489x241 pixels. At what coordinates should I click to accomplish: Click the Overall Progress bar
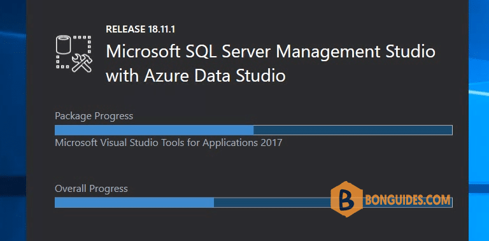tap(253, 202)
